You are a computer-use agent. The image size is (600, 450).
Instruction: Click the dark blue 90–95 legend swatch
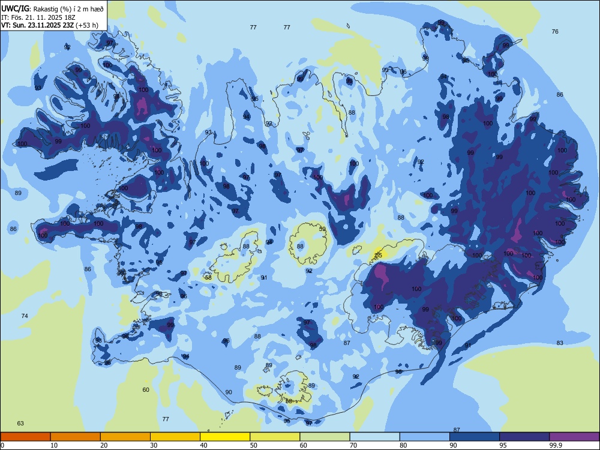tap(475, 437)
